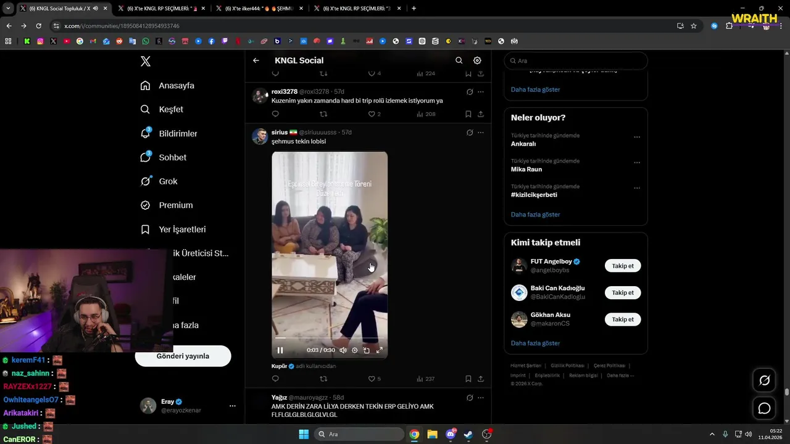Image resolution: width=790 pixels, height=444 pixels.
Task: Go back using the KNGL Social arrow
Action: [256, 60]
